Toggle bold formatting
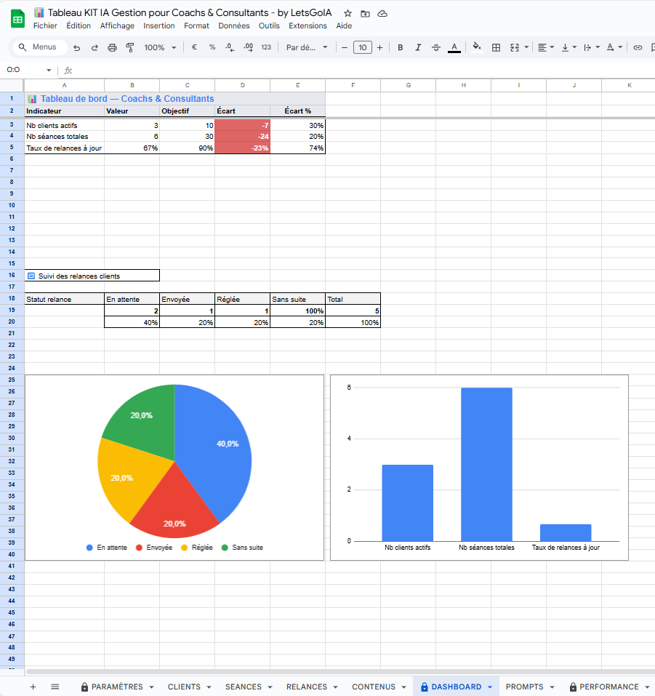 tap(400, 47)
